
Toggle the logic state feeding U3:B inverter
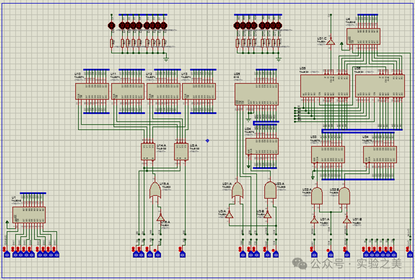[x=267, y=254]
